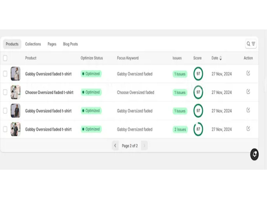The width and height of the screenshot is (267, 200).
Task: Switch to the Pages tab
Action: click(x=52, y=44)
